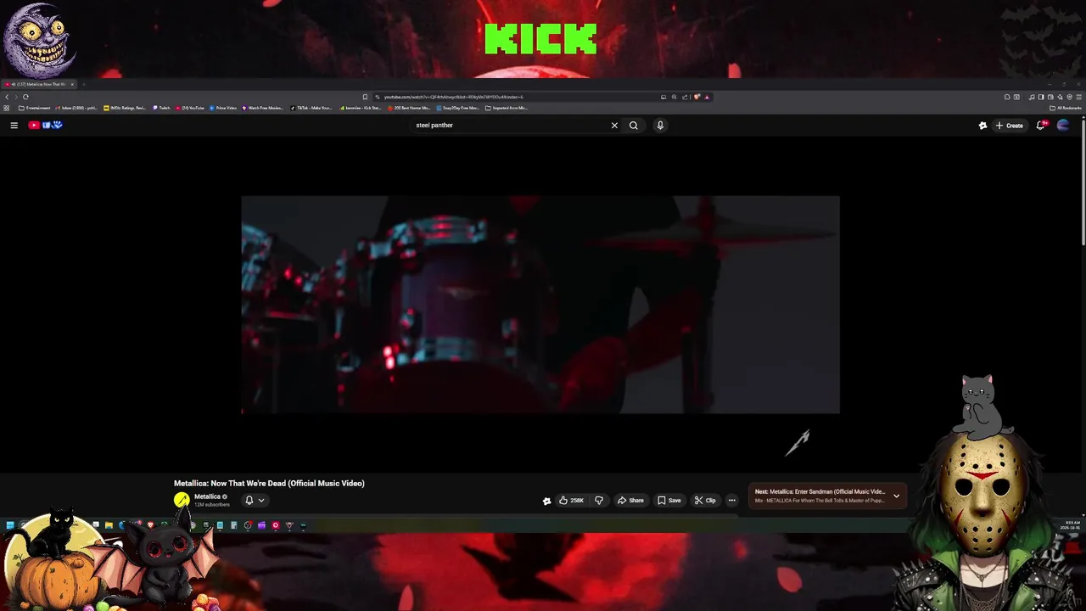Open the Watch Free Movies bookmark
Screen dimensions: 1086x611
pos(263,108)
